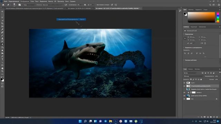Screen dimensions: 221x124
Task: Delete the layer with the trash icon
Action: coord(217,117)
